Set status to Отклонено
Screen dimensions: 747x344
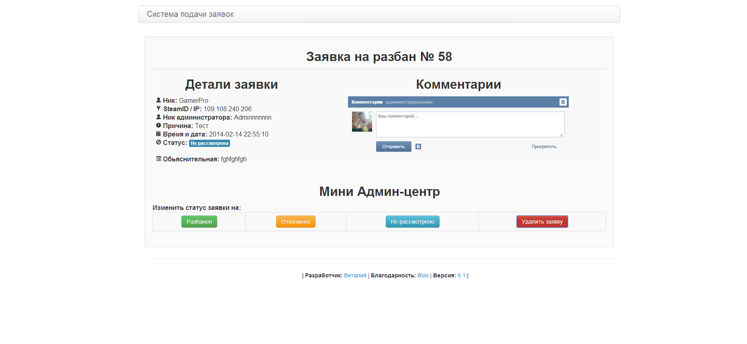(x=296, y=222)
